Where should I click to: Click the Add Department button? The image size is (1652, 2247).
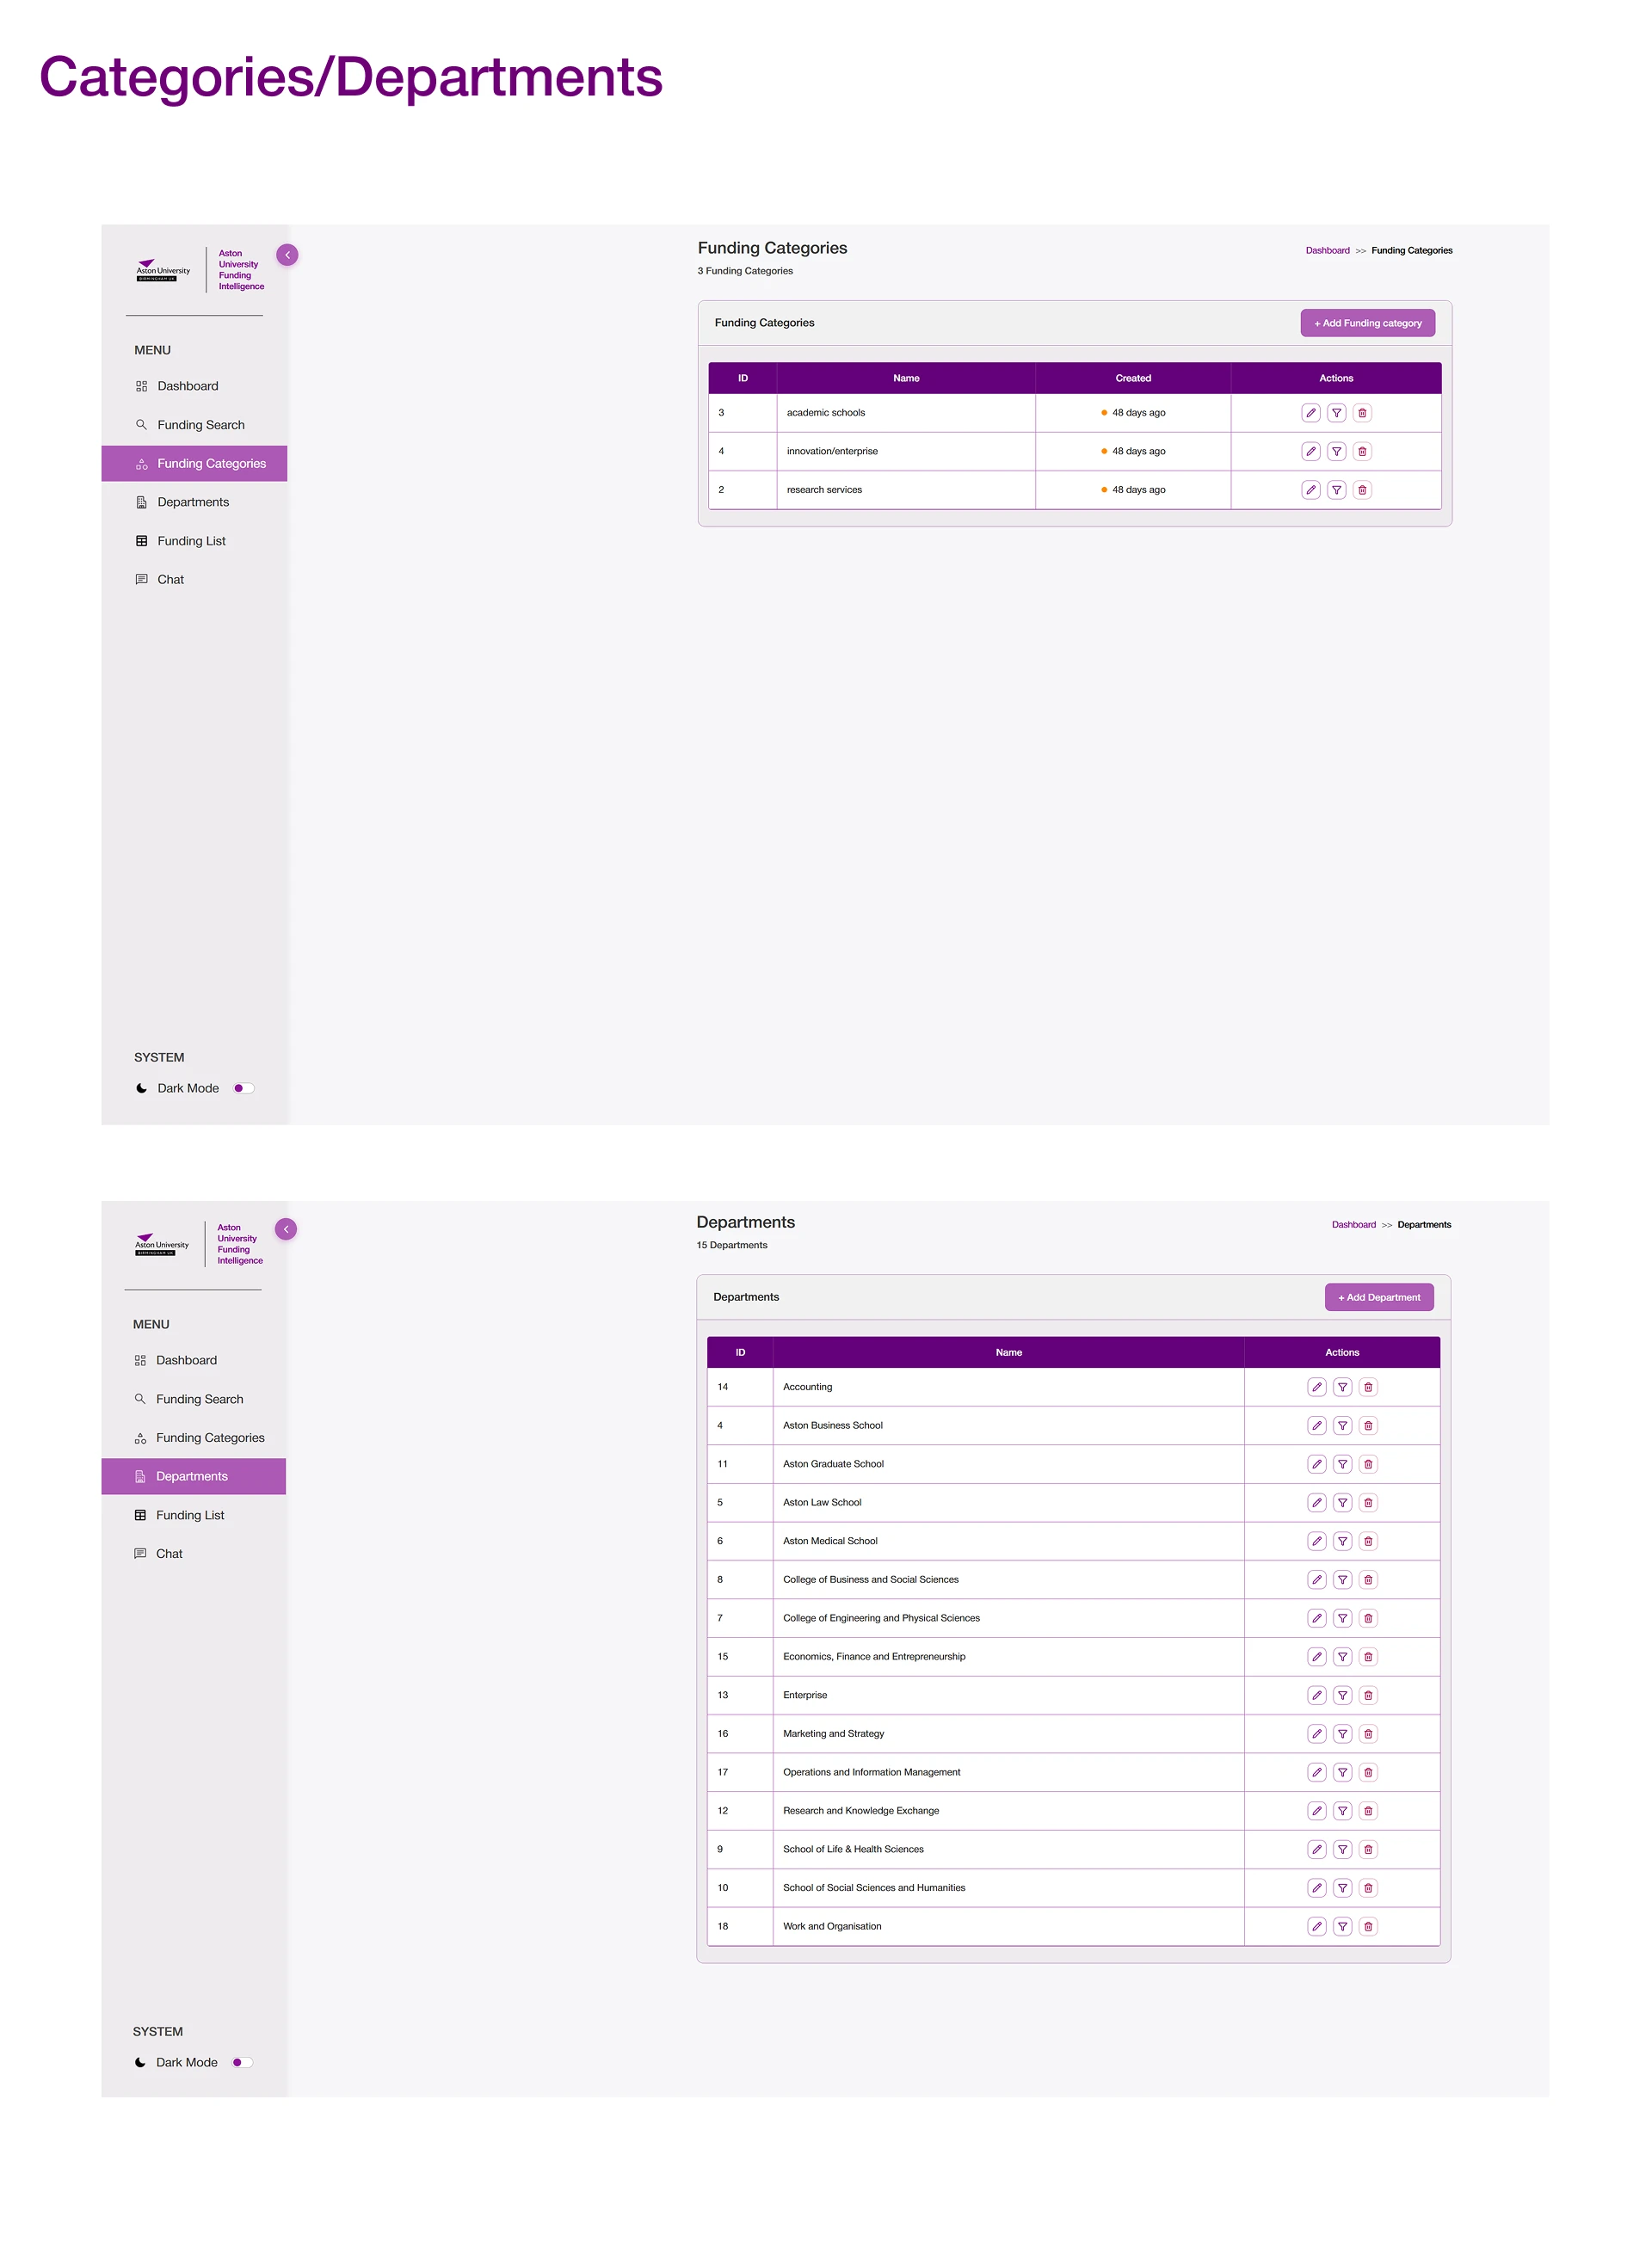click(x=1378, y=1297)
